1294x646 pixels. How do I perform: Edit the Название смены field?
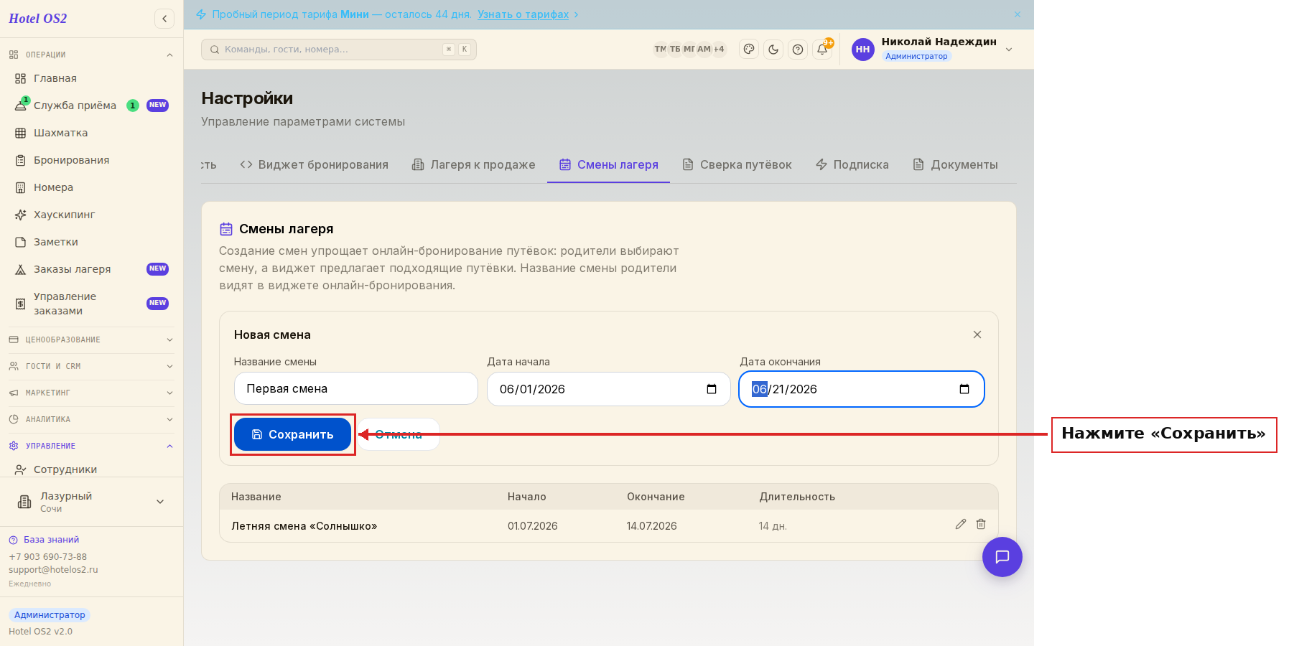click(356, 388)
